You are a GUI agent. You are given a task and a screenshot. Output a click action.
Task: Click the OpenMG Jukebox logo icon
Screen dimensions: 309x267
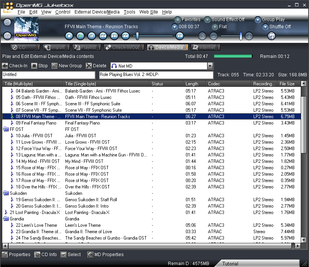tap(8, 7)
